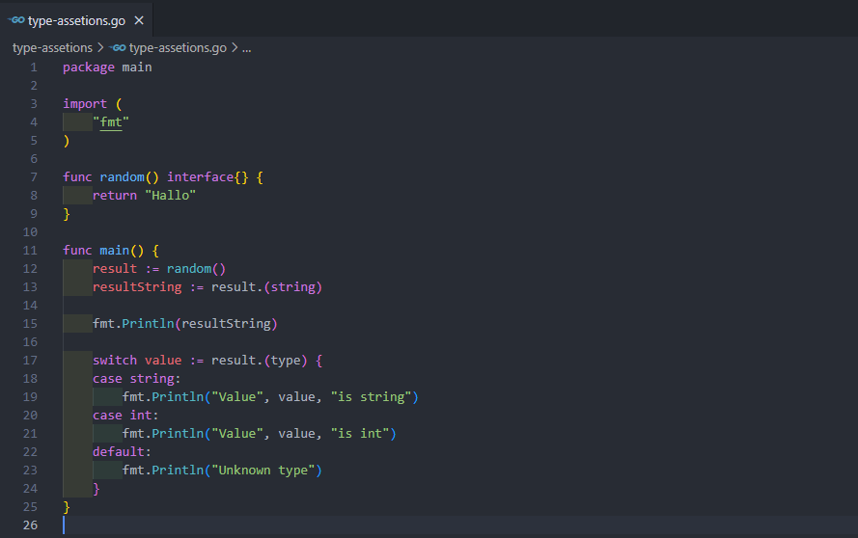The image size is (858, 538).
Task: Click the "is int" string literal
Action: click(x=360, y=434)
